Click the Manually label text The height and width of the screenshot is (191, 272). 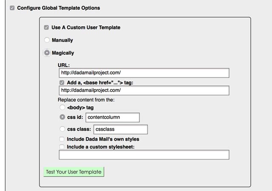(62, 40)
